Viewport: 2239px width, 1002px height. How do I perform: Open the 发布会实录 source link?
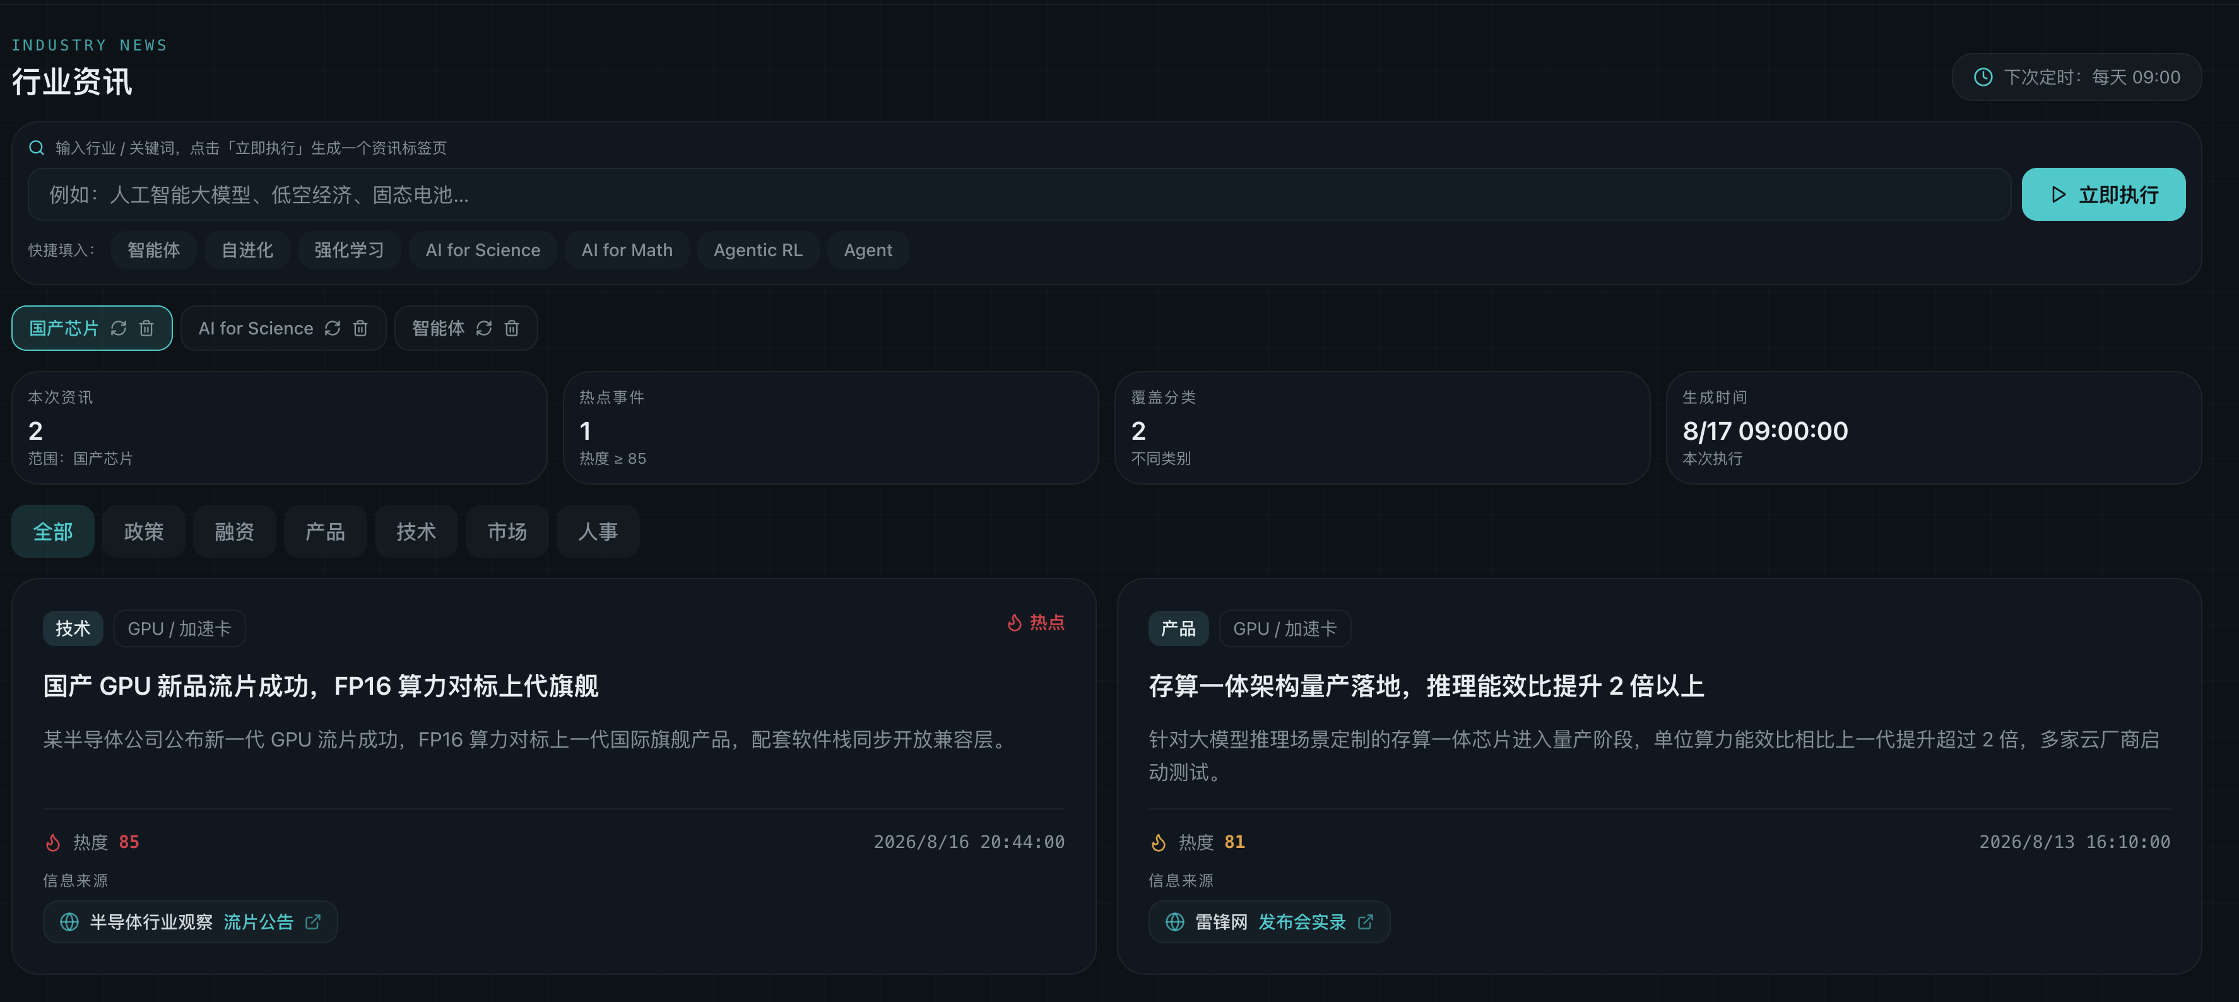click(1301, 922)
